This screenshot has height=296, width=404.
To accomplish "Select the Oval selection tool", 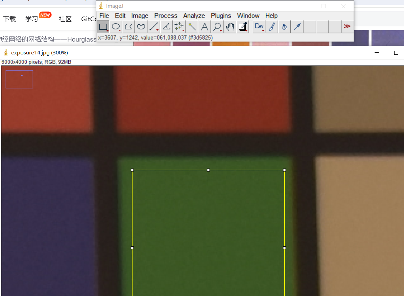I will coord(116,27).
